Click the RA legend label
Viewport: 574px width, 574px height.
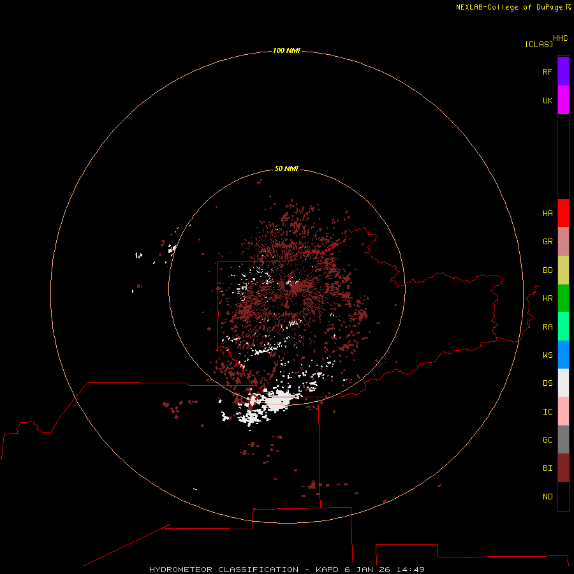(547, 327)
